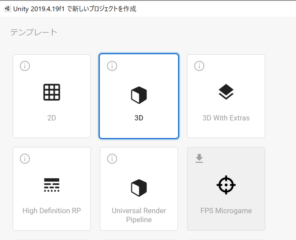Show info for High Definition RP template
This screenshot has height=240, width=296.
25,159
